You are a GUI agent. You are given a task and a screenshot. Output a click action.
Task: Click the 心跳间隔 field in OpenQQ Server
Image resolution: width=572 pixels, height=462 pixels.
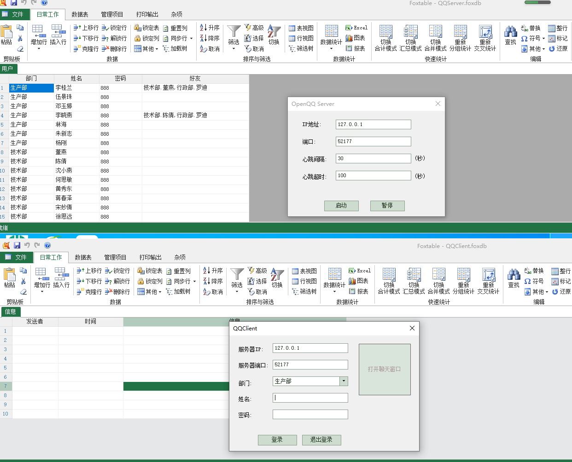(x=373, y=158)
